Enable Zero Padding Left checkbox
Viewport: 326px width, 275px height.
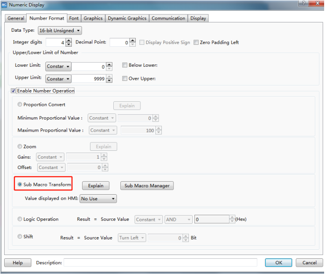coord(196,42)
